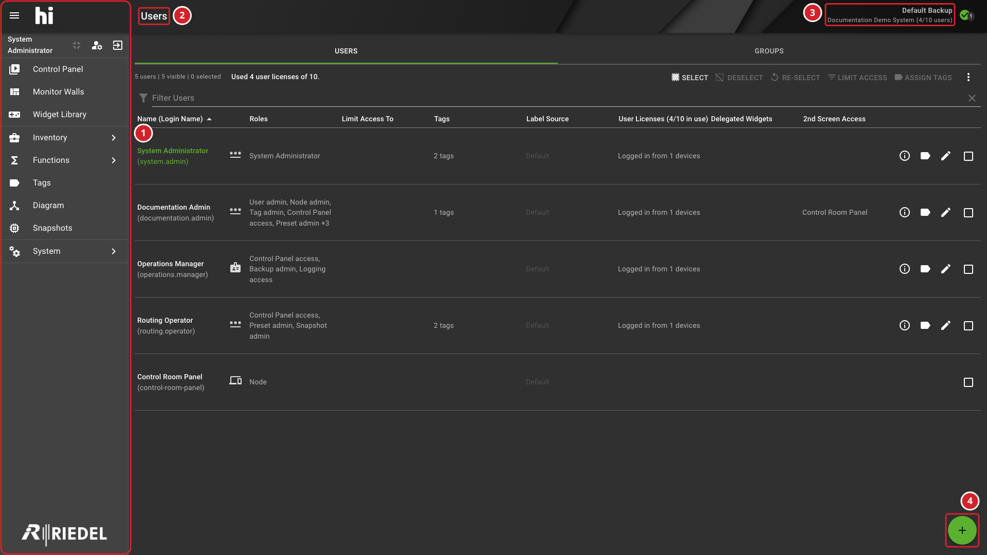
Task: Expand the System submenu chevron
Action: pyautogui.click(x=114, y=251)
